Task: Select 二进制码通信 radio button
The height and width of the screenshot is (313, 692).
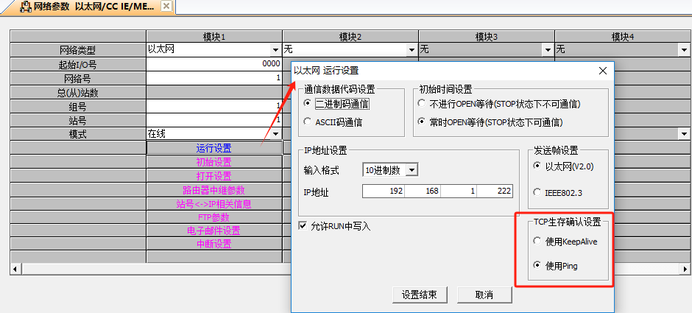Action: (308, 104)
